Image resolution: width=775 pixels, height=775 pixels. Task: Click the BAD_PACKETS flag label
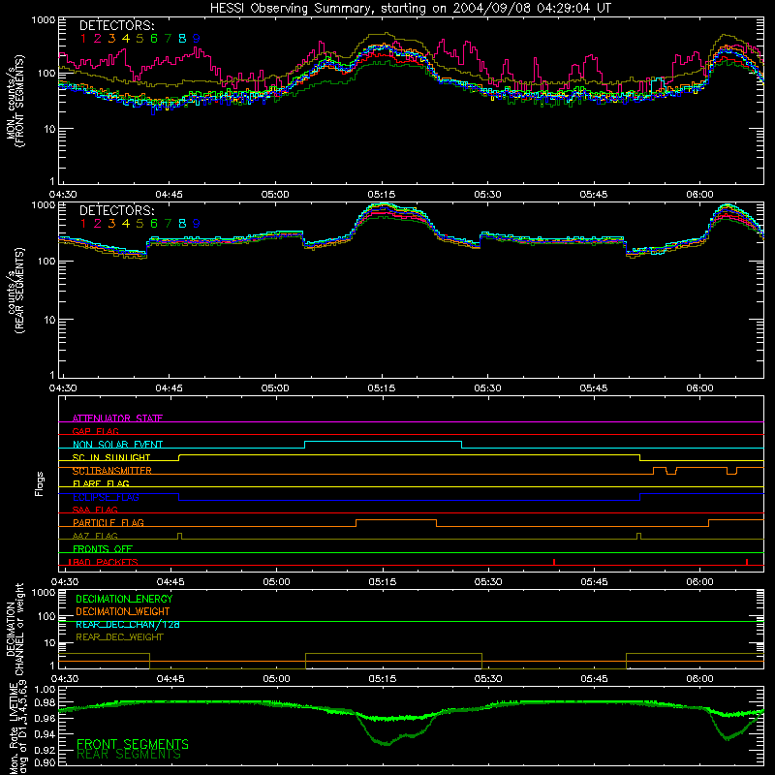pos(104,562)
